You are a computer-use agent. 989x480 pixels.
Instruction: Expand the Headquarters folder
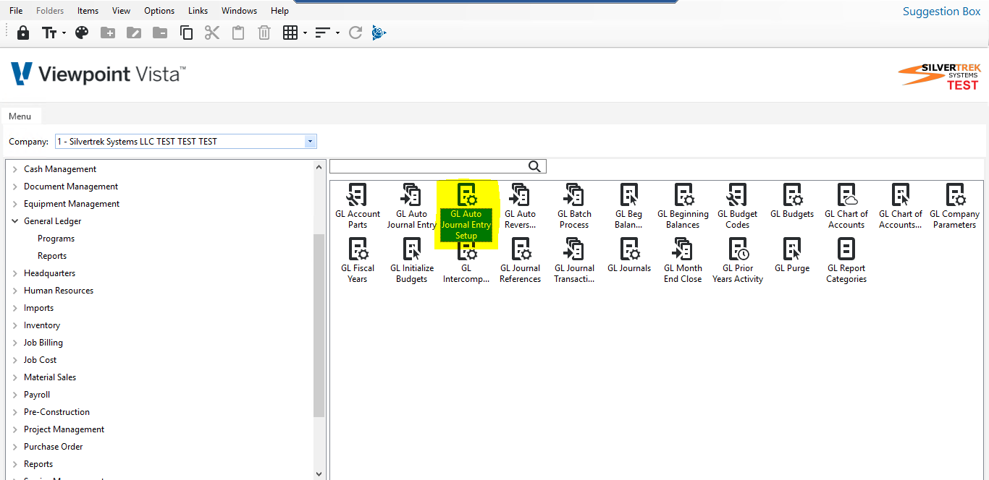point(15,273)
